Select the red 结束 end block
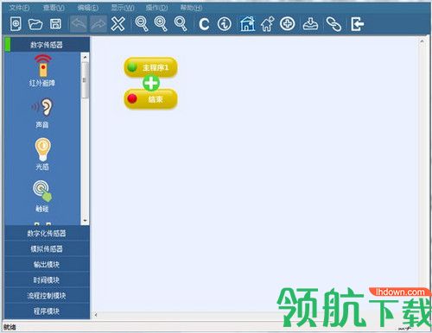 pos(150,99)
